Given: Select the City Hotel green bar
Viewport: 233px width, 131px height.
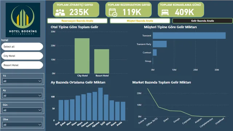Looking at the screenshot, I should (x=82, y=56).
